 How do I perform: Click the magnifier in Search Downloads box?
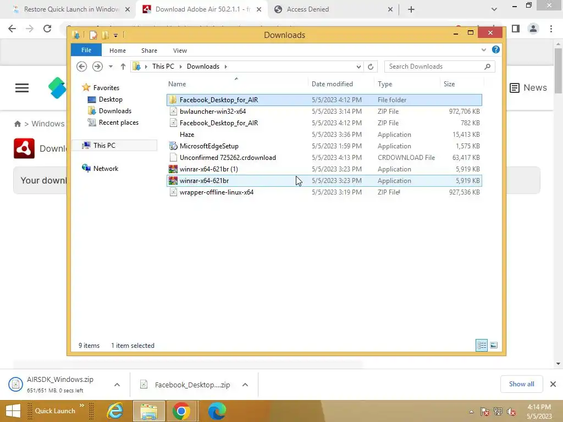click(487, 66)
